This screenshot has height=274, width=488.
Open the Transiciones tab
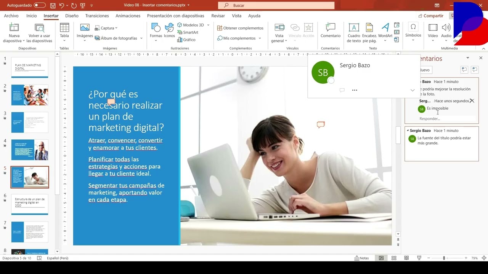(97, 16)
